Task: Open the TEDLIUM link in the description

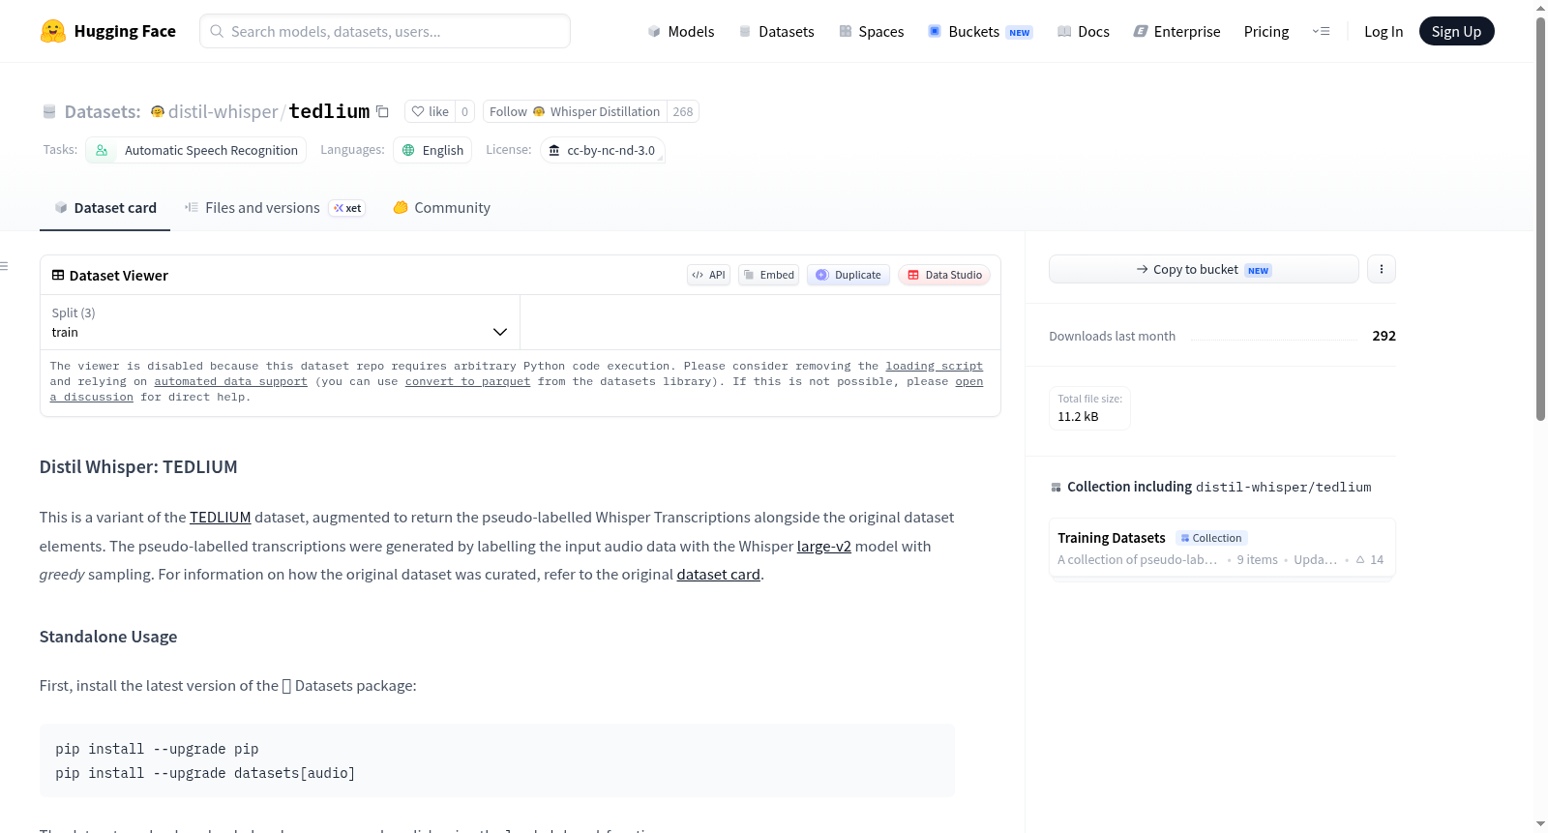Action: [x=221, y=518]
